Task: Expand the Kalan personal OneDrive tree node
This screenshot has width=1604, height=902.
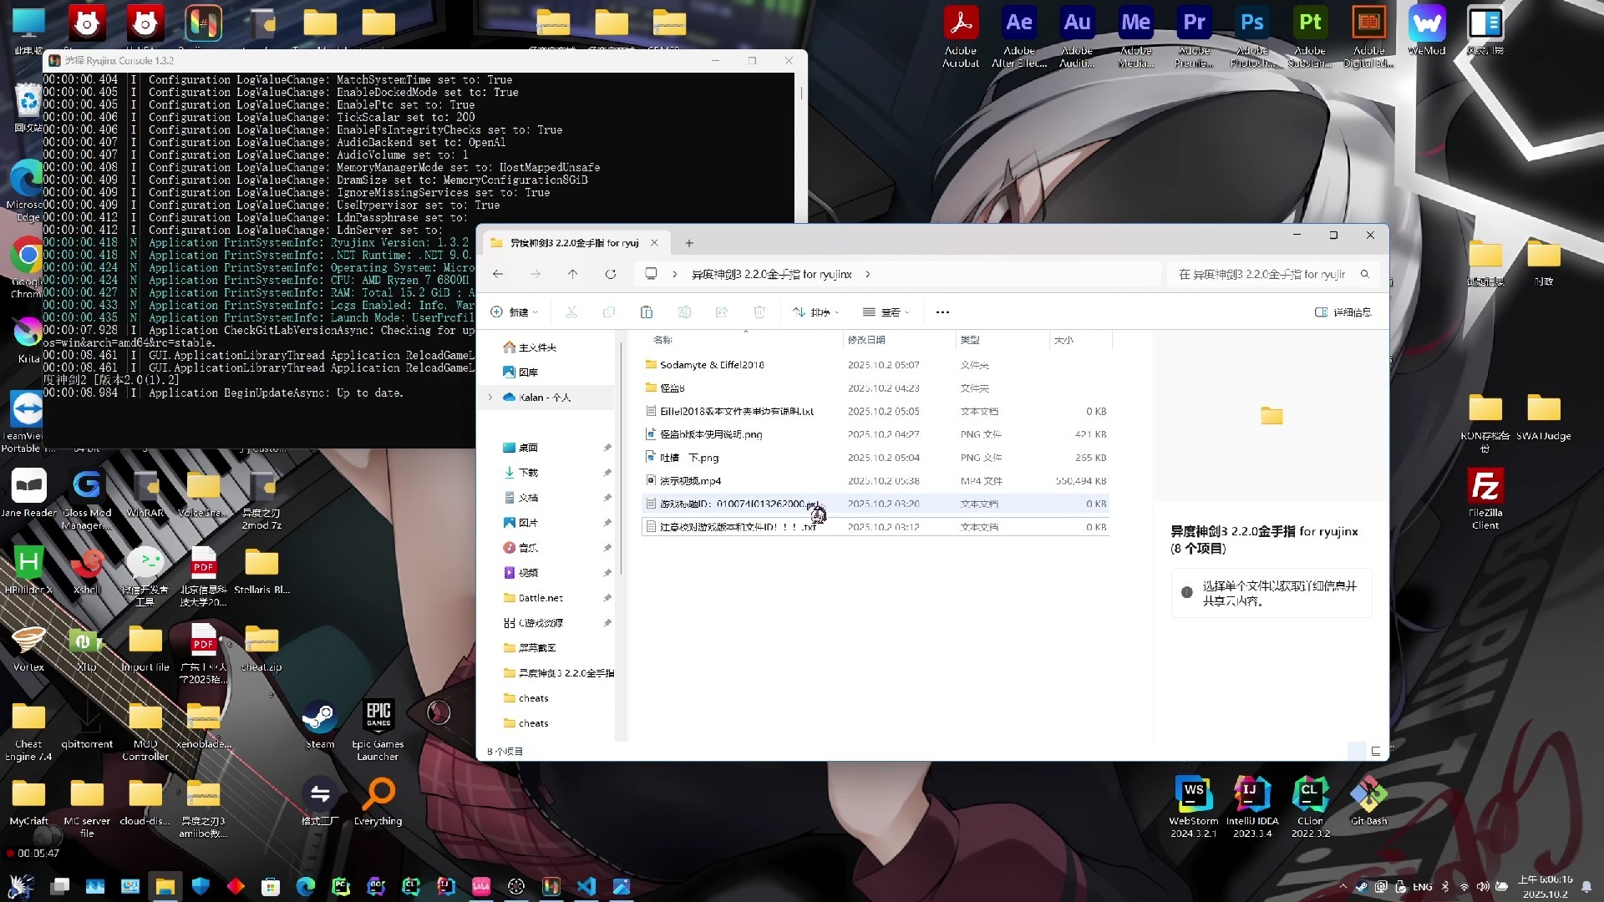Action: pyautogui.click(x=490, y=398)
